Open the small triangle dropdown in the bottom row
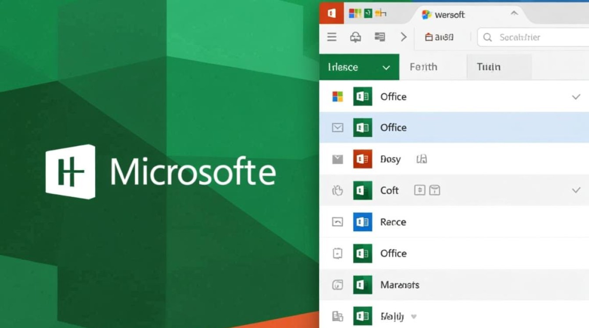 413,317
